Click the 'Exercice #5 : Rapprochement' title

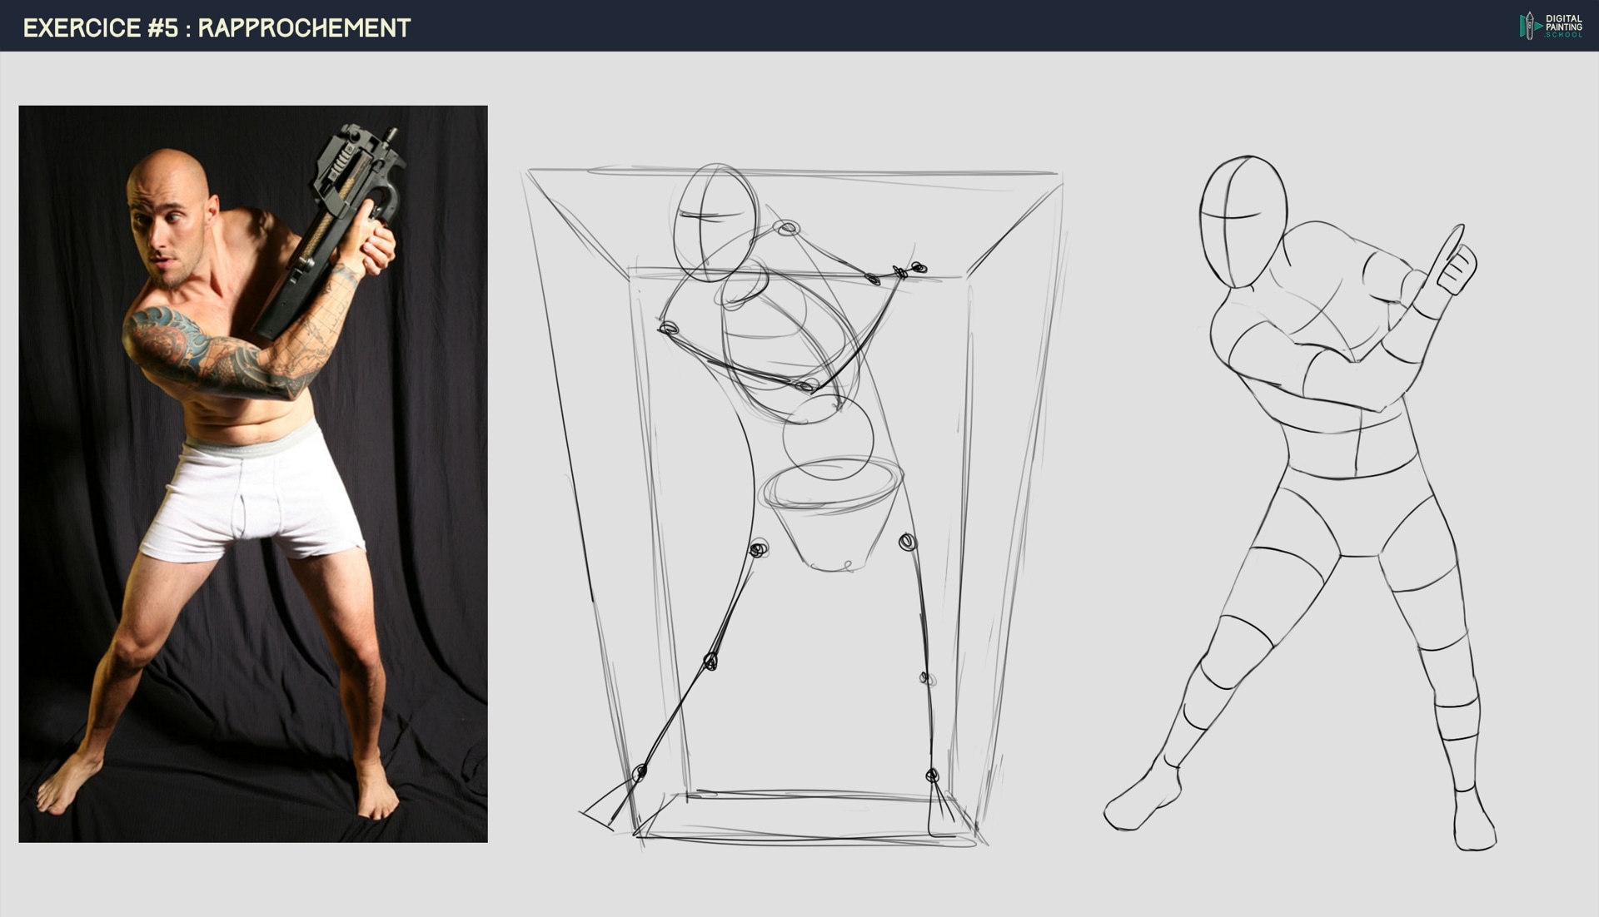point(217,27)
